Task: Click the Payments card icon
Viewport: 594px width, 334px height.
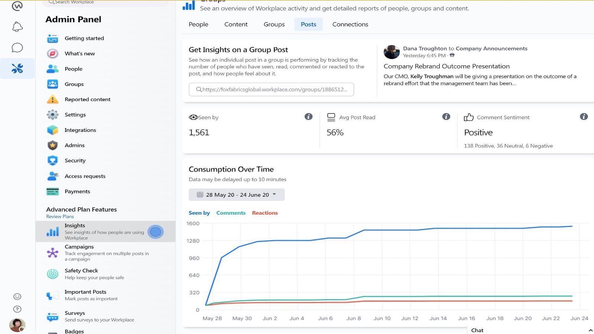Action: point(53,191)
